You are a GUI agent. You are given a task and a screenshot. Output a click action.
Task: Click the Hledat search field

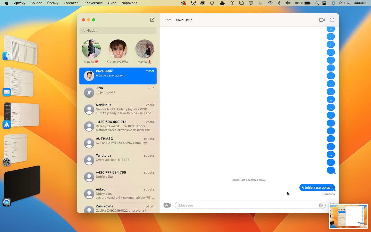pos(118,30)
